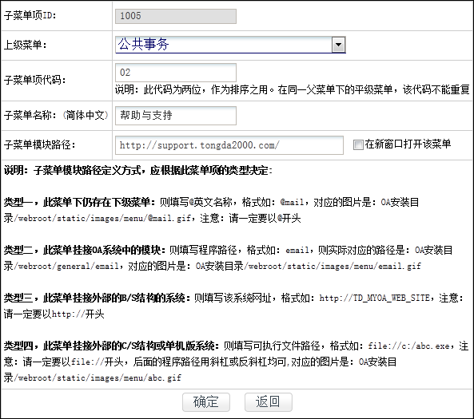Viewport: 474px width, 419px height.
Task: Click the 子菜单项代码 field containing 02
Action: click(x=176, y=73)
